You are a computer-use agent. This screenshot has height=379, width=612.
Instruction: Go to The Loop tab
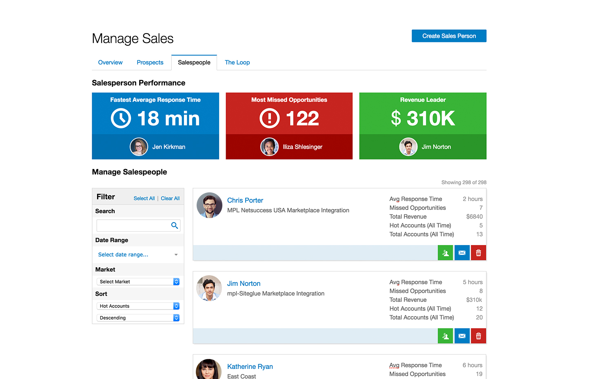pos(237,62)
